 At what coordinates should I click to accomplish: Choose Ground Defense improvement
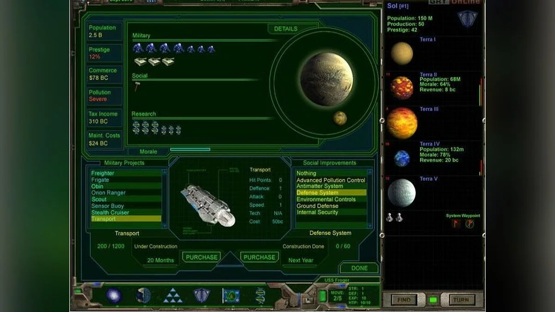pyautogui.click(x=331, y=206)
